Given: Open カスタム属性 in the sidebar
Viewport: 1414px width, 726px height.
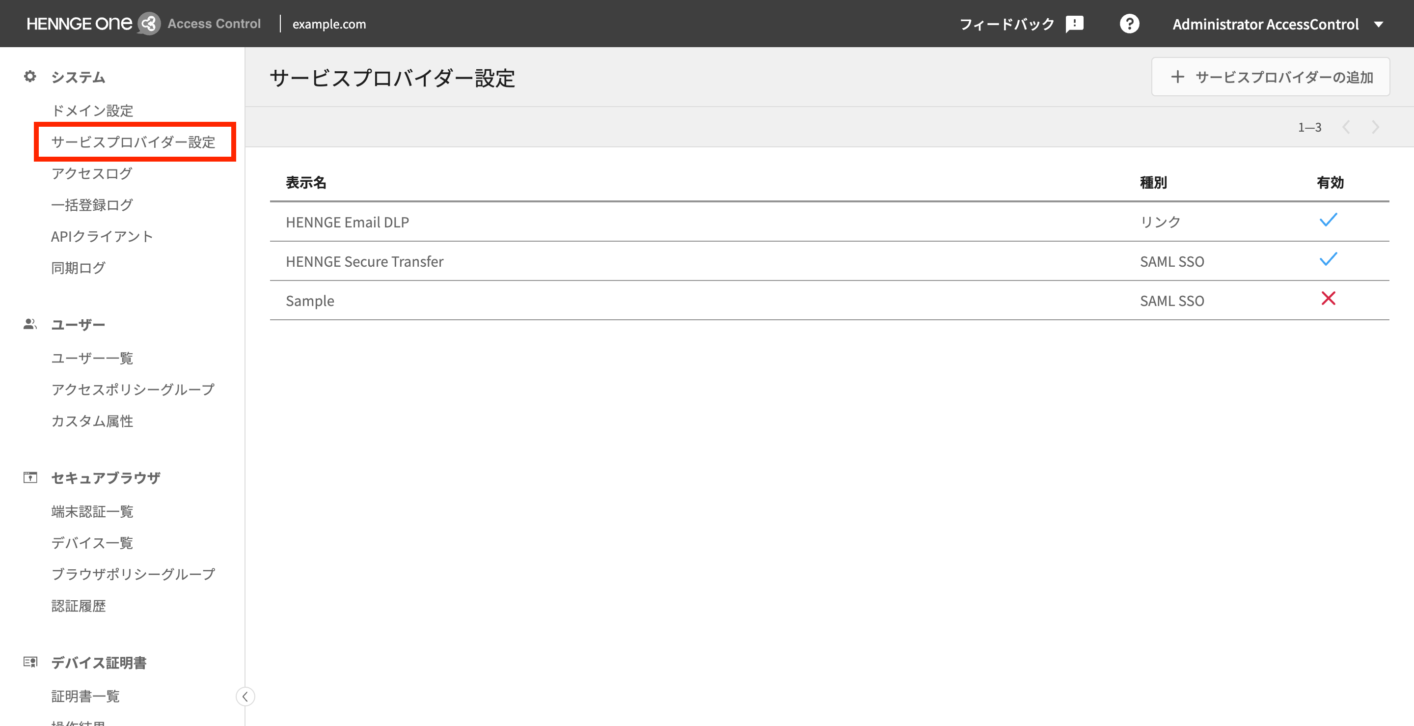Looking at the screenshot, I should 92,420.
